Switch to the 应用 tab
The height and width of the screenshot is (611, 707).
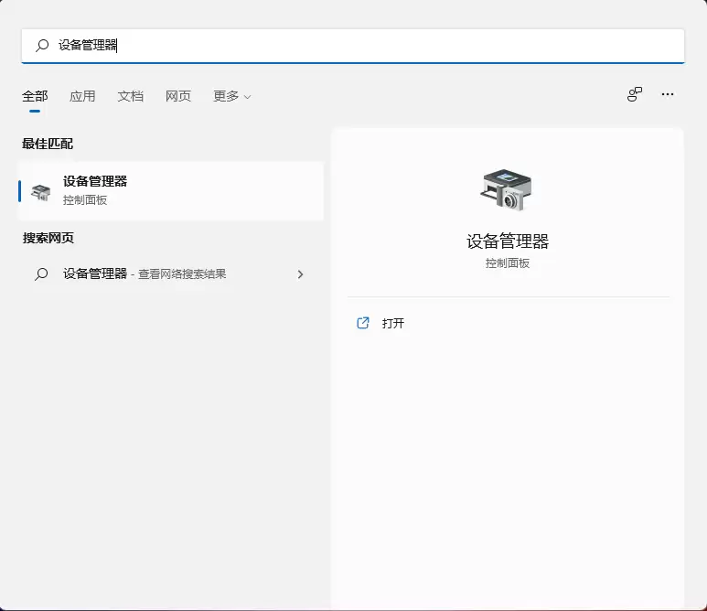pyautogui.click(x=82, y=96)
